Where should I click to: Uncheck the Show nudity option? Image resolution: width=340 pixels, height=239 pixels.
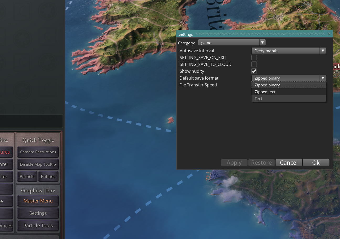coord(254,71)
